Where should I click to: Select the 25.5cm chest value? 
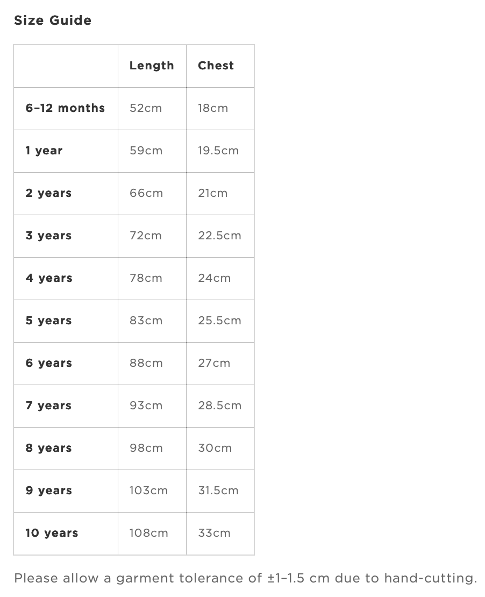(219, 321)
